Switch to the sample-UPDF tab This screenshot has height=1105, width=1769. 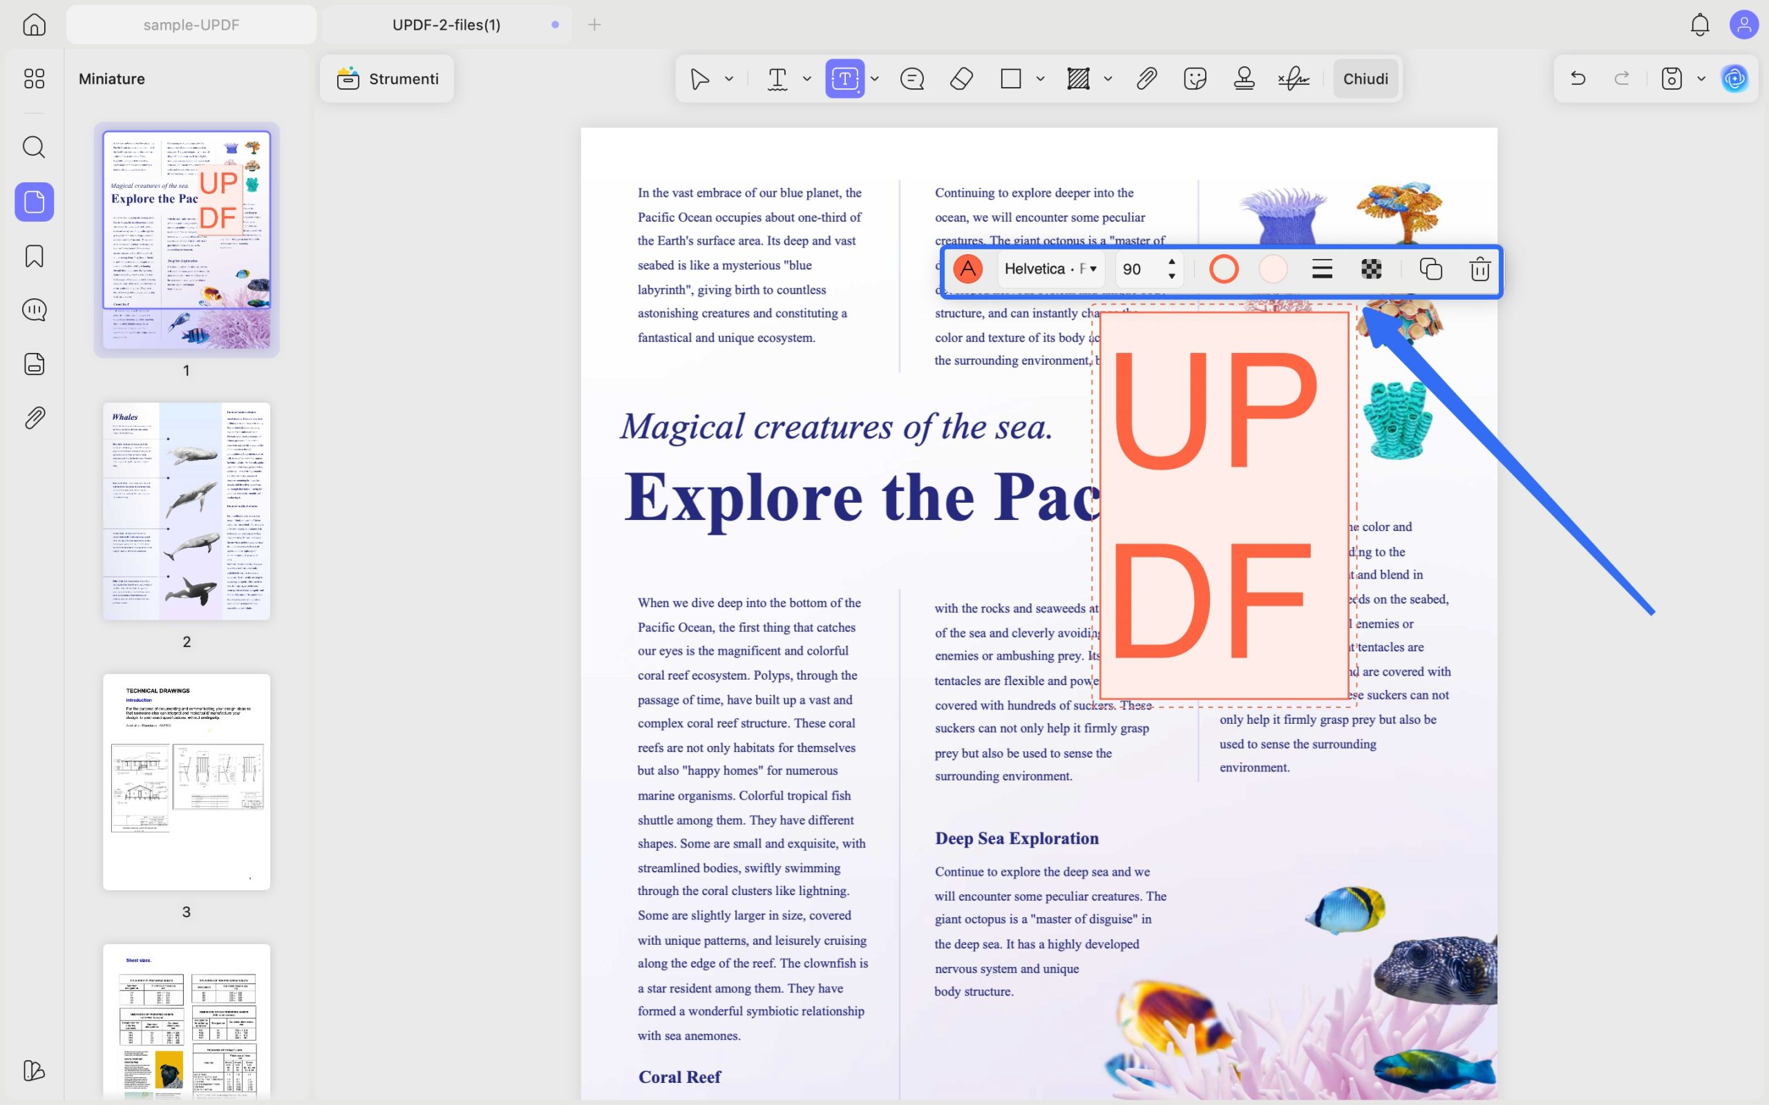(x=191, y=24)
